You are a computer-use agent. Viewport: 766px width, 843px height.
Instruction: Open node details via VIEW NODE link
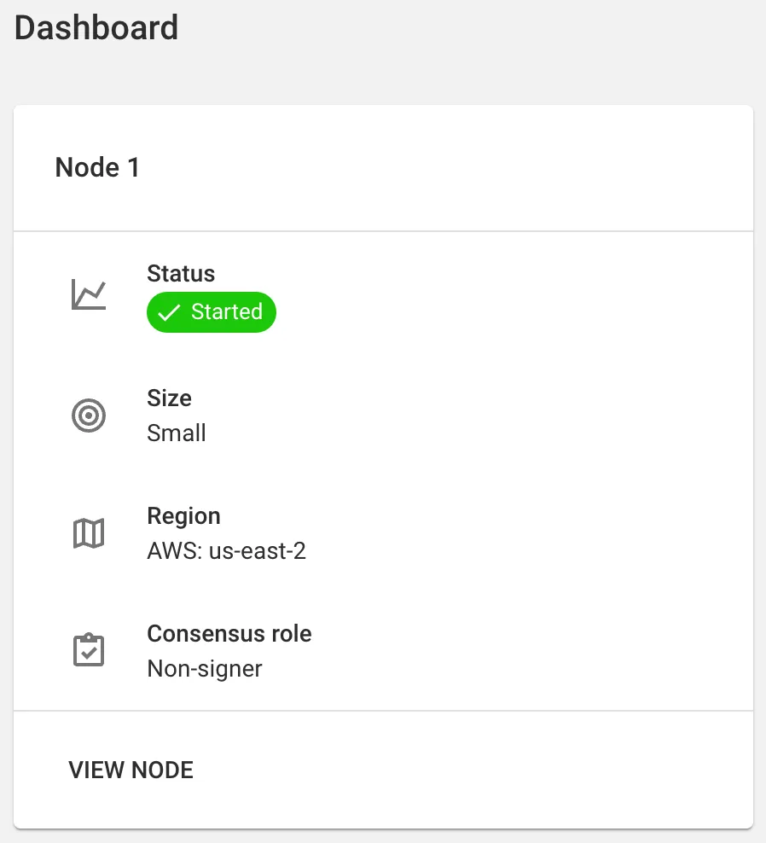pyautogui.click(x=131, y=770)
